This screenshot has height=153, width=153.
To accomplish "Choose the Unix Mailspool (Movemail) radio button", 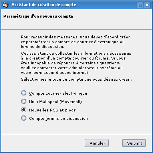I will point(24,101).
